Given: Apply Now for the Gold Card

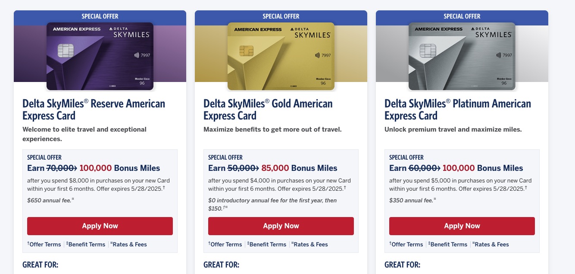Looking at the screenshot, I should pos(281,226).
